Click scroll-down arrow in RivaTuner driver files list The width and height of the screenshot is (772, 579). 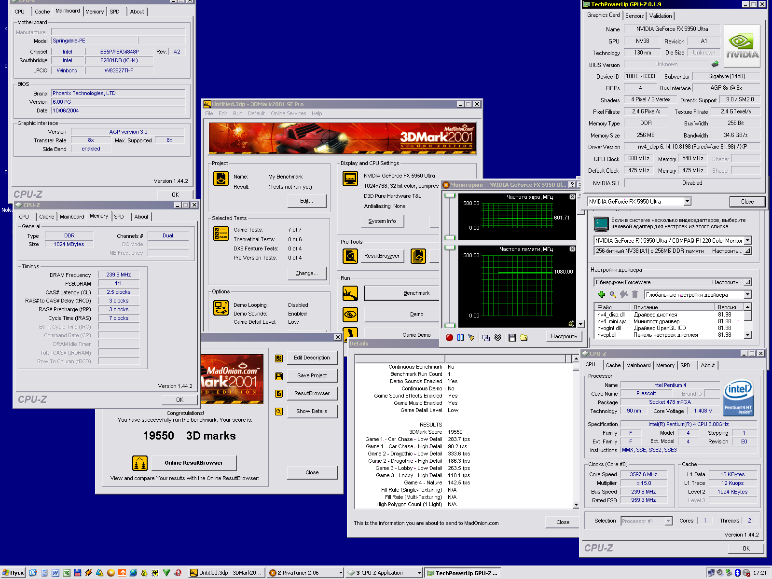click(747, 334)
